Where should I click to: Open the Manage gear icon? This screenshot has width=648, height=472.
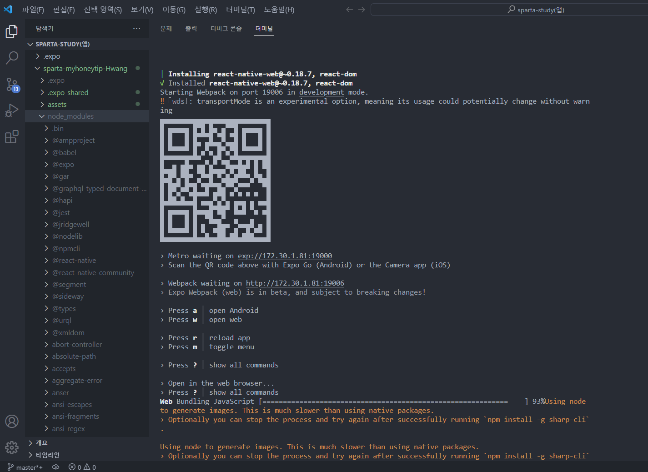point(12,448)
